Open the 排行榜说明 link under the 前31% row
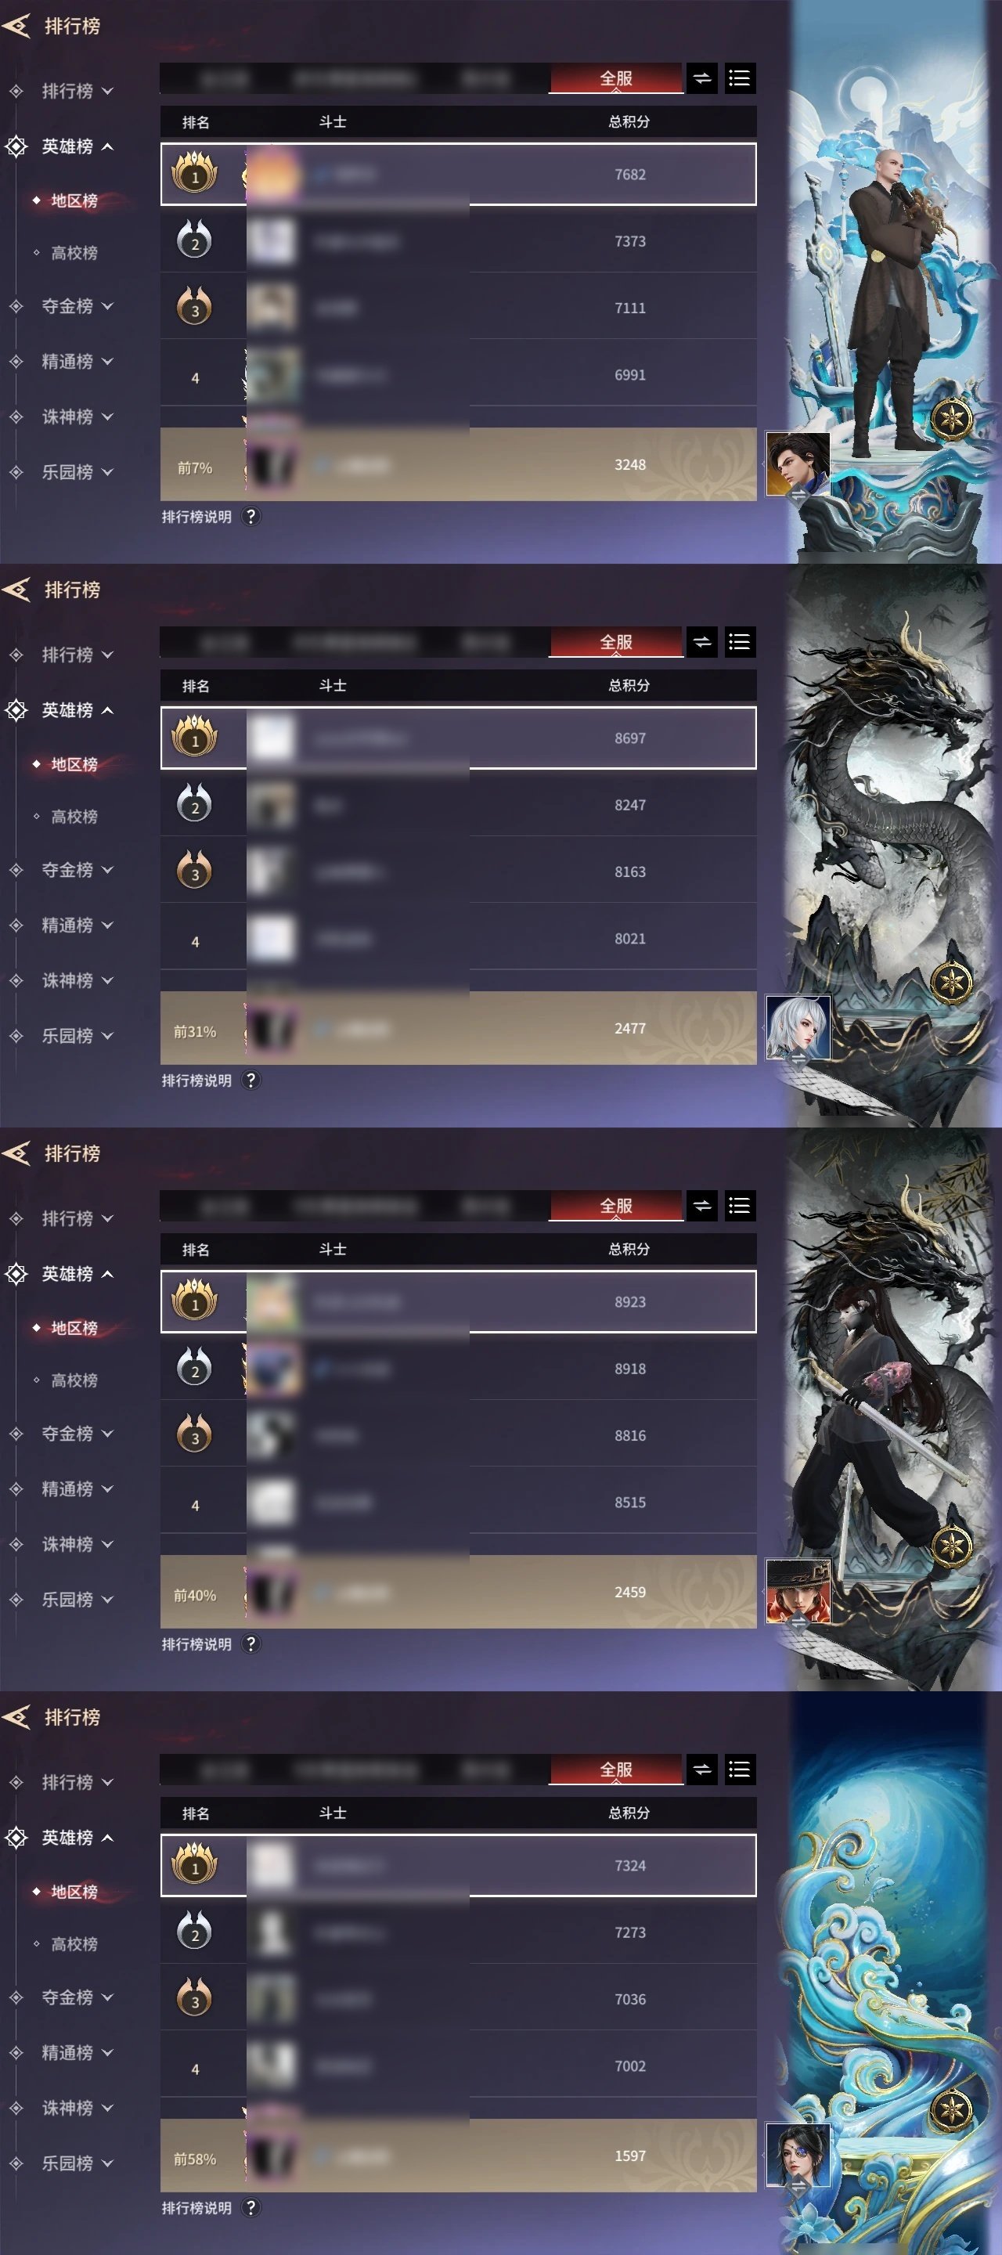The image size is (1002, 2255). (197, 1081)
